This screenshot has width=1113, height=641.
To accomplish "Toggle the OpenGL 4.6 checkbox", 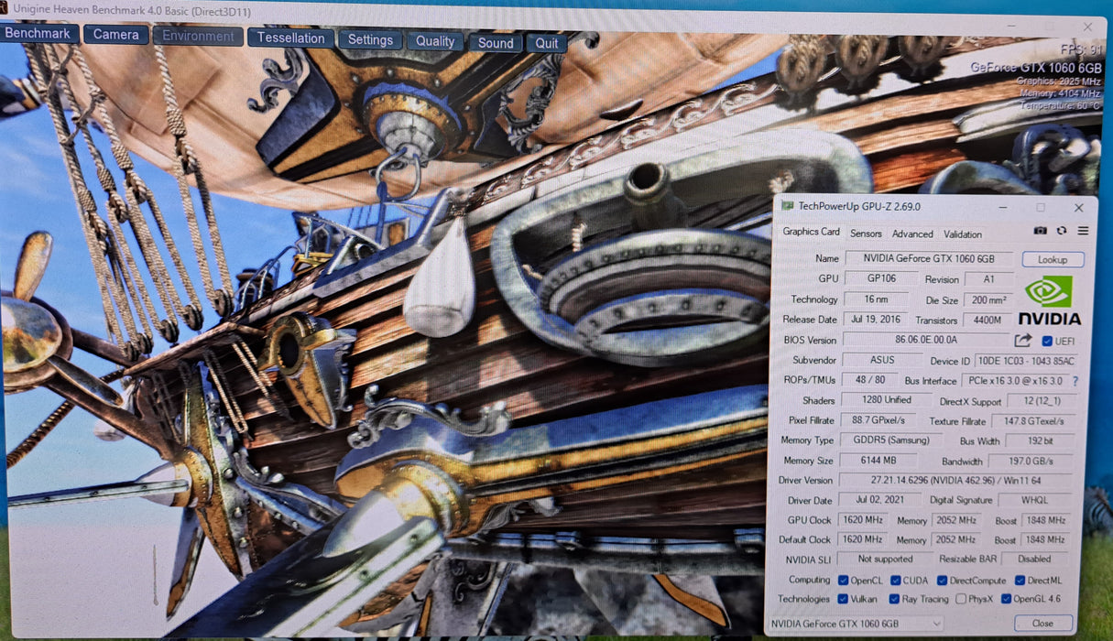I will coord(1006,599).
